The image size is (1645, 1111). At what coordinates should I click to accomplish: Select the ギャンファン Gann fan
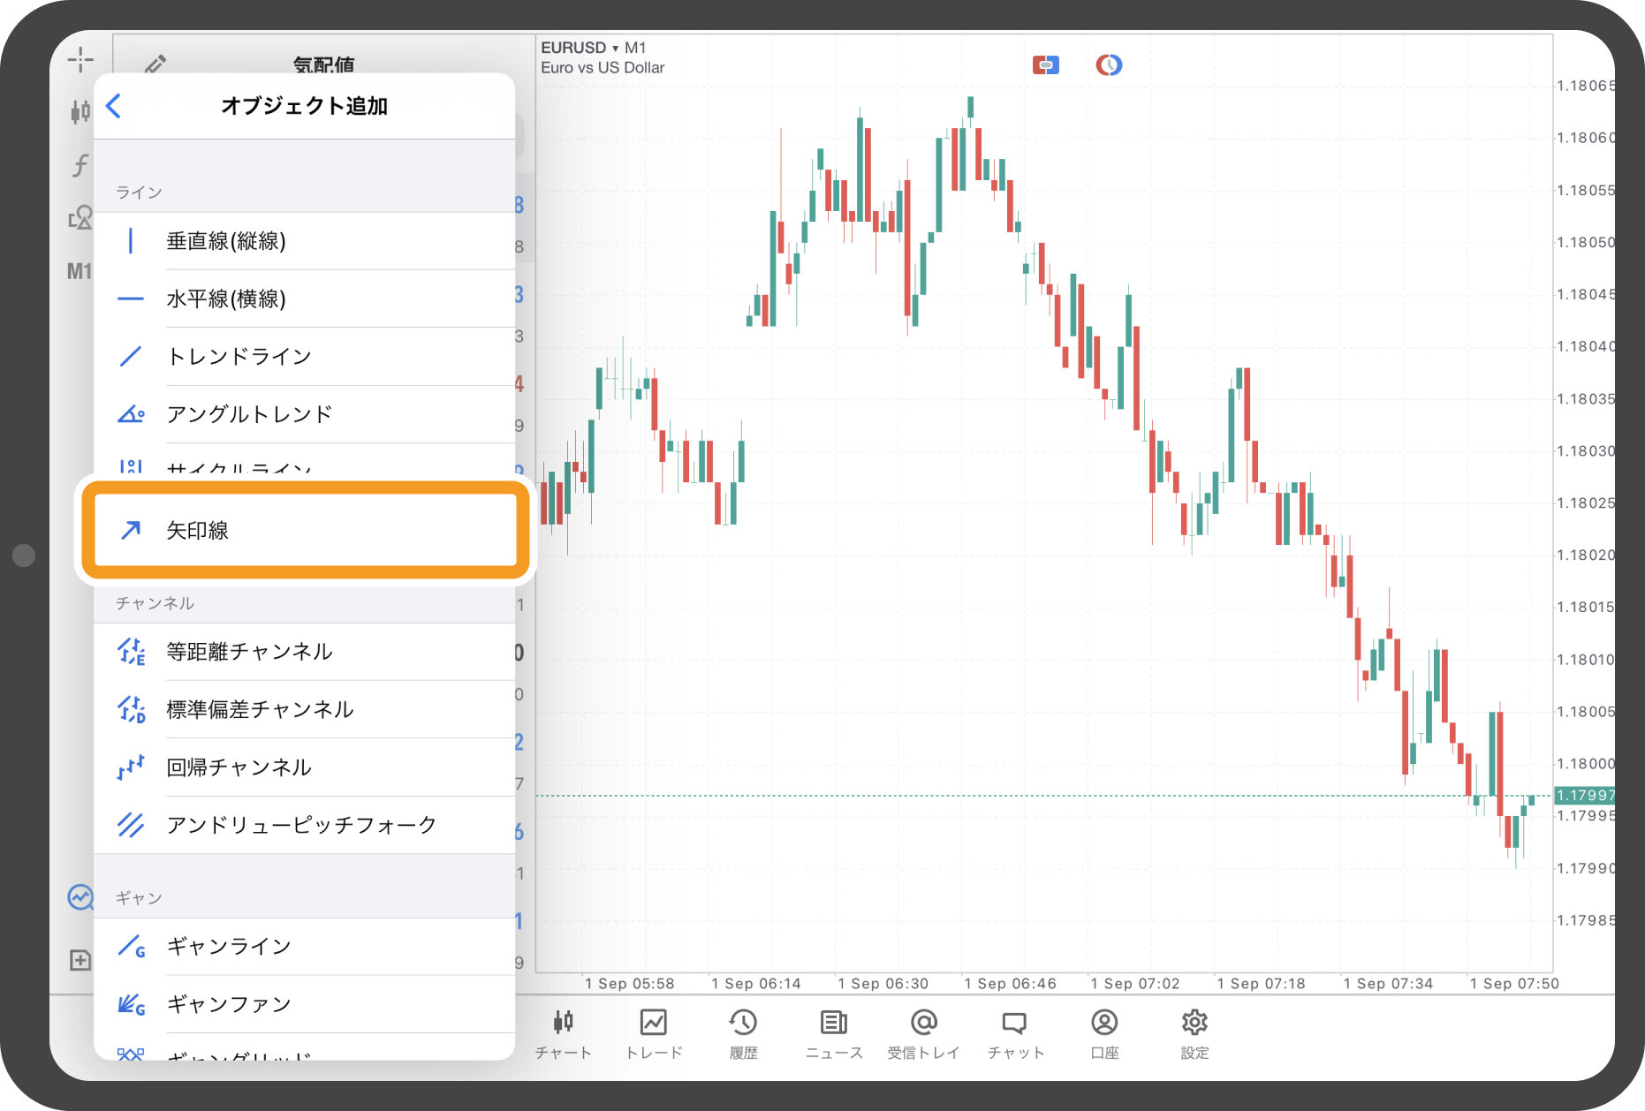[x=305, y=1004]
